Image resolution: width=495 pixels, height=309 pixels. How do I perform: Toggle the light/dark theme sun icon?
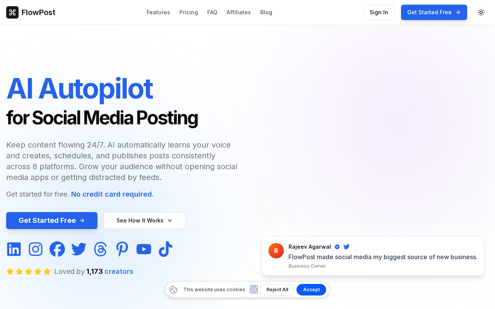click(x=481, y=12)
